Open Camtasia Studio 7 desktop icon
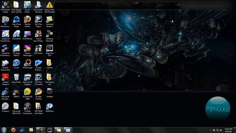Screen dimensions: 236x133 [50, 21]
